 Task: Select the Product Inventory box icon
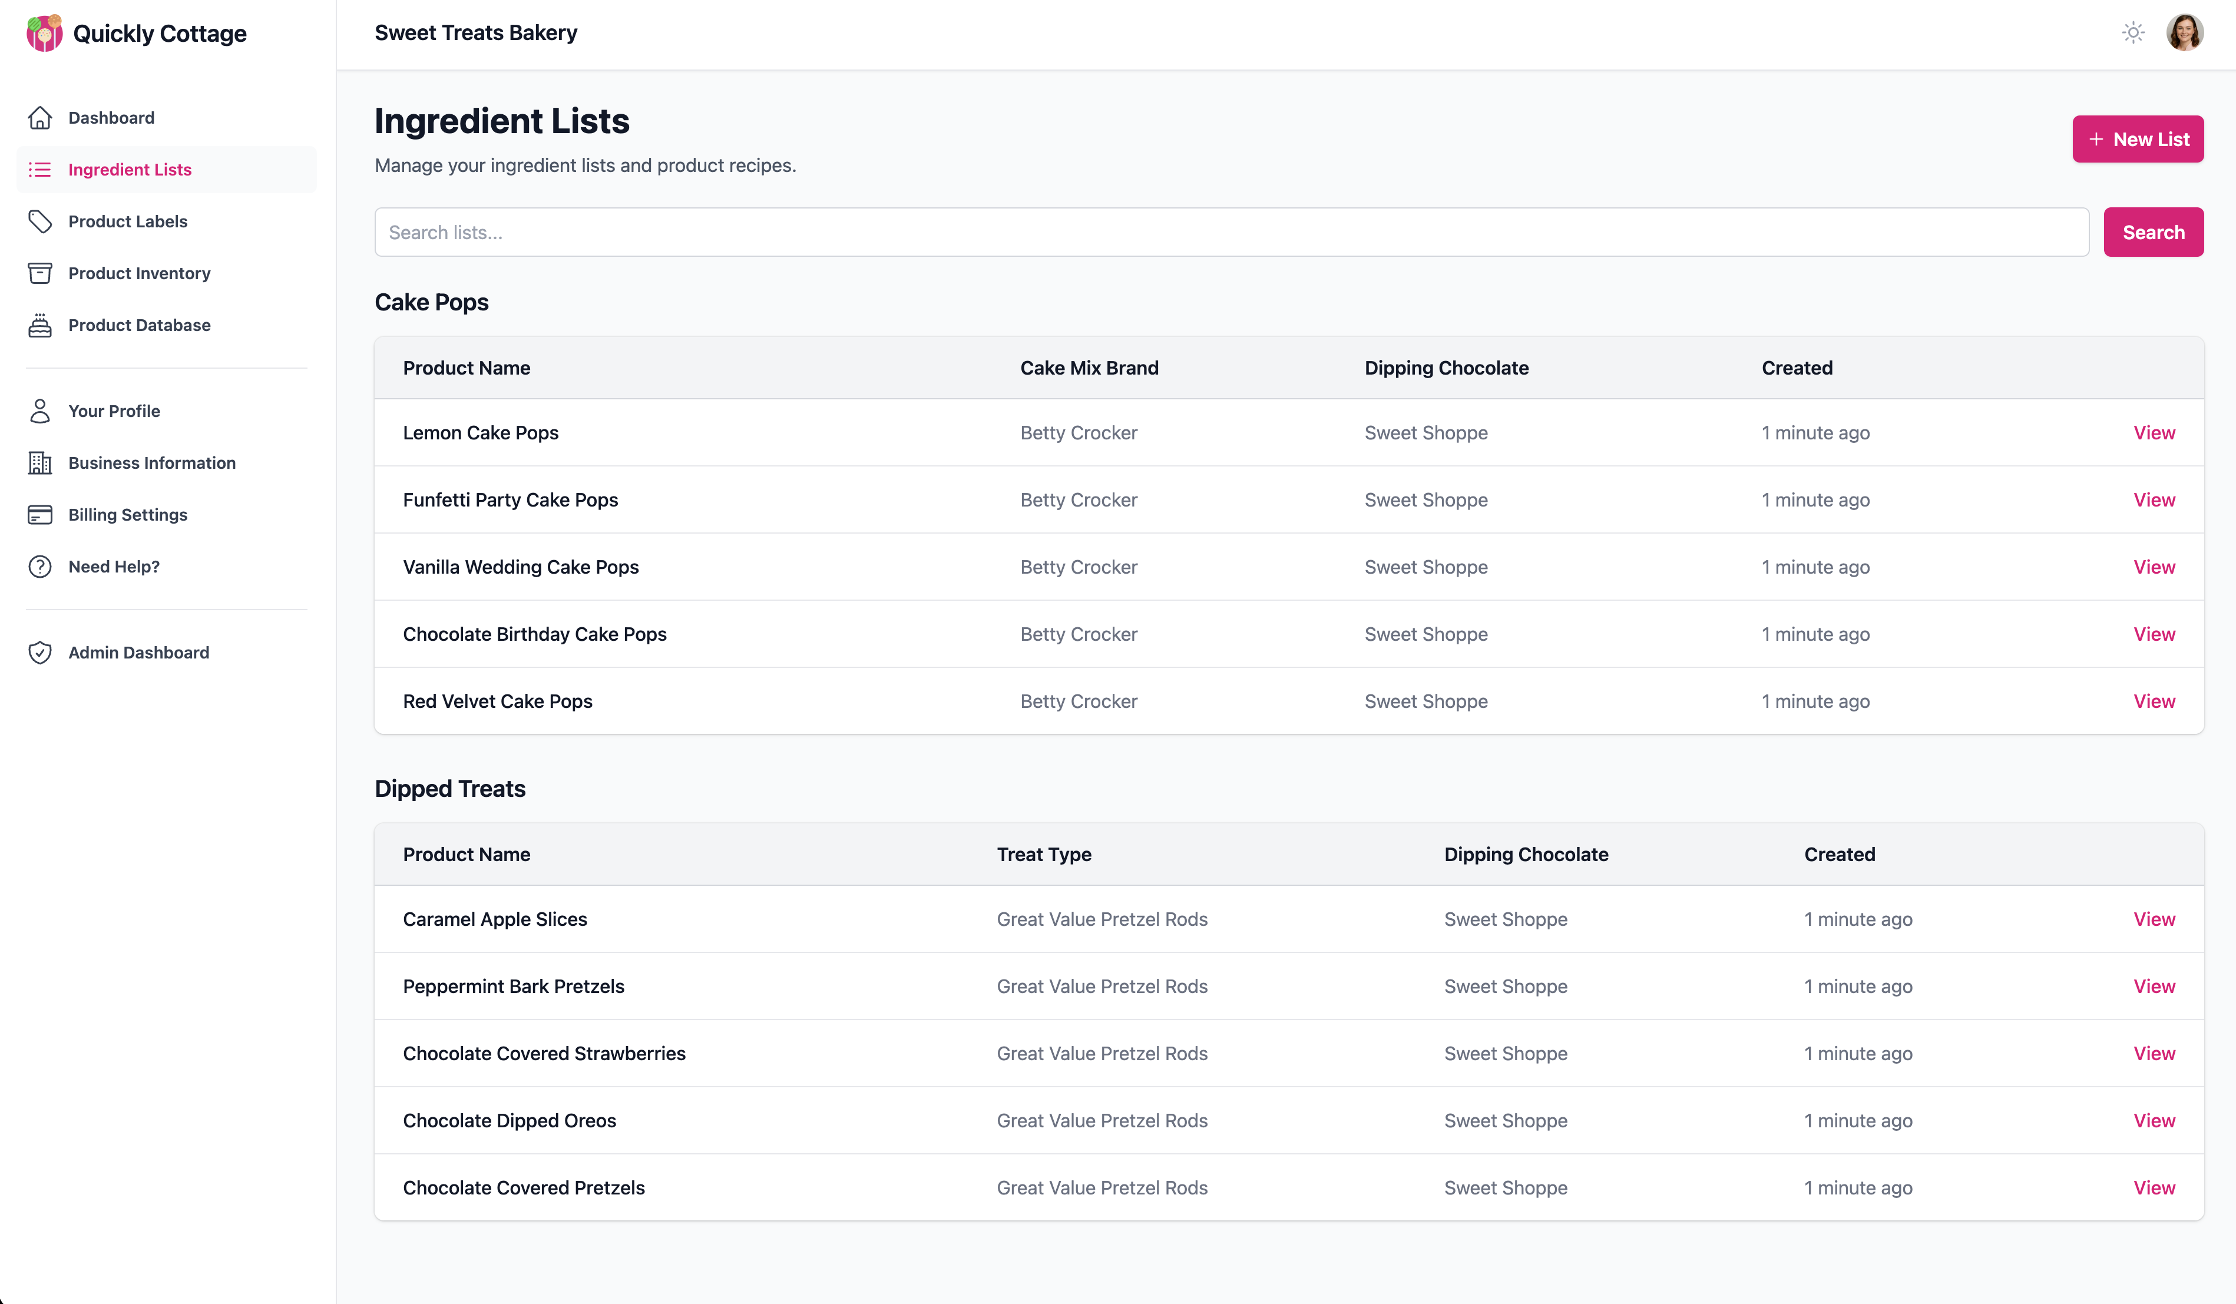(41, 272)
